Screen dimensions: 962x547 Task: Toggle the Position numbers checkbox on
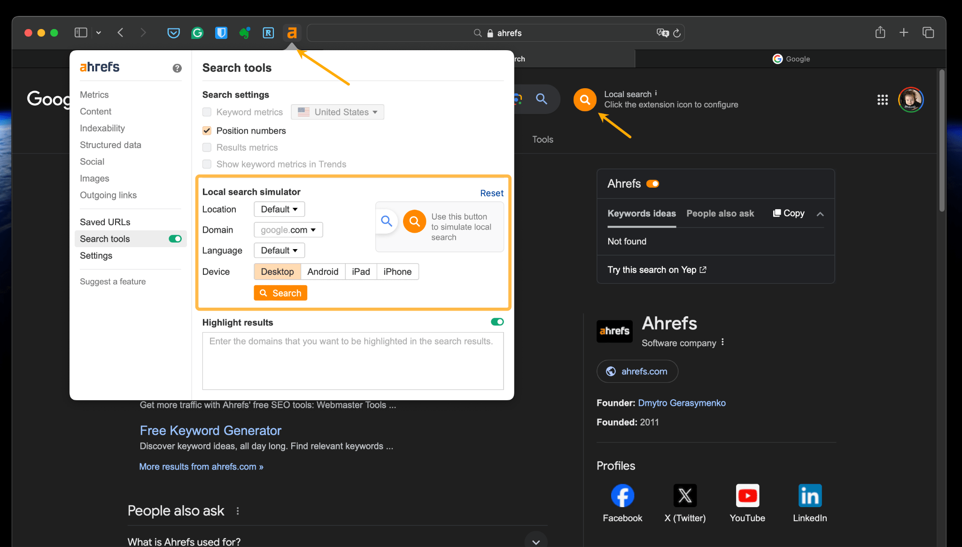tap(207, 130)
